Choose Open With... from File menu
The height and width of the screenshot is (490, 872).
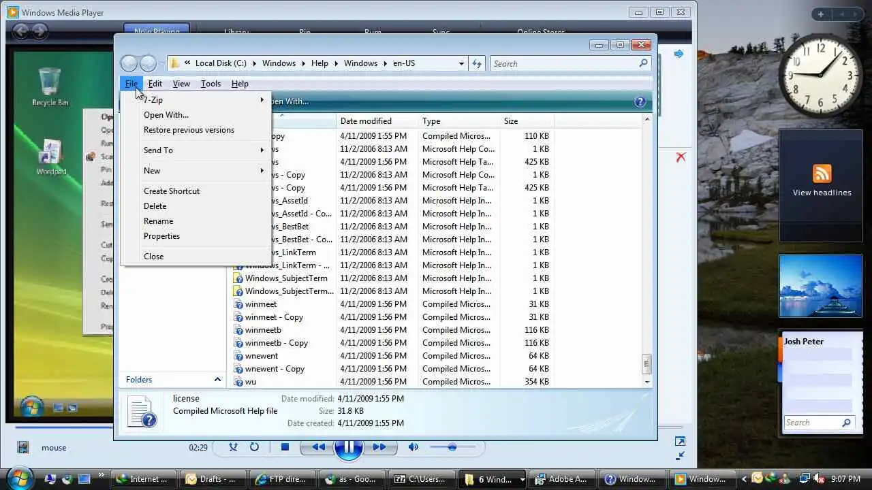pos(166,115)
